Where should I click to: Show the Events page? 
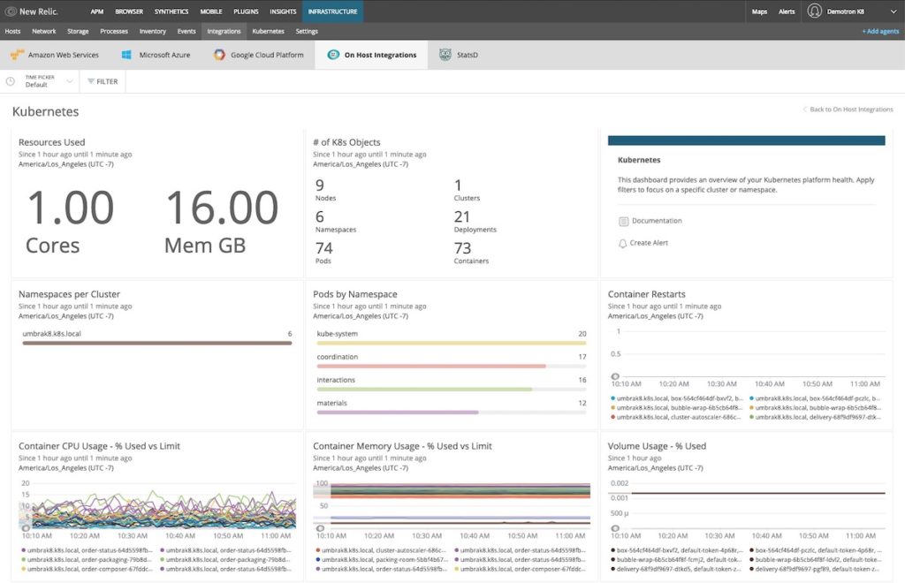tap(186, 31)
